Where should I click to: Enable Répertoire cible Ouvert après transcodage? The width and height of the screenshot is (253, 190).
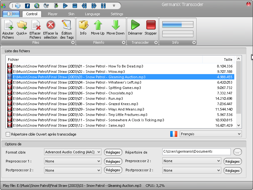click(x=8, y=134)
